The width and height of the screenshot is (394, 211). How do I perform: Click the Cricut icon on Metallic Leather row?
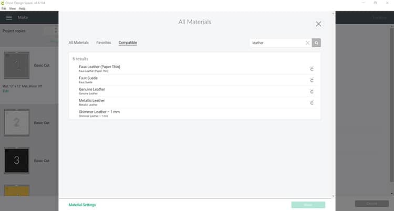[312, 103]
